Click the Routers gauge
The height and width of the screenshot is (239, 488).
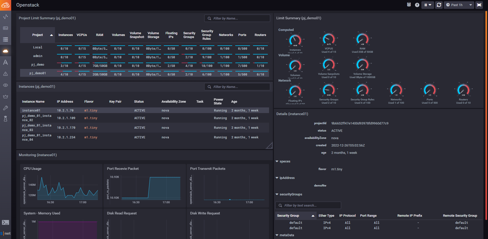[463, 90]
